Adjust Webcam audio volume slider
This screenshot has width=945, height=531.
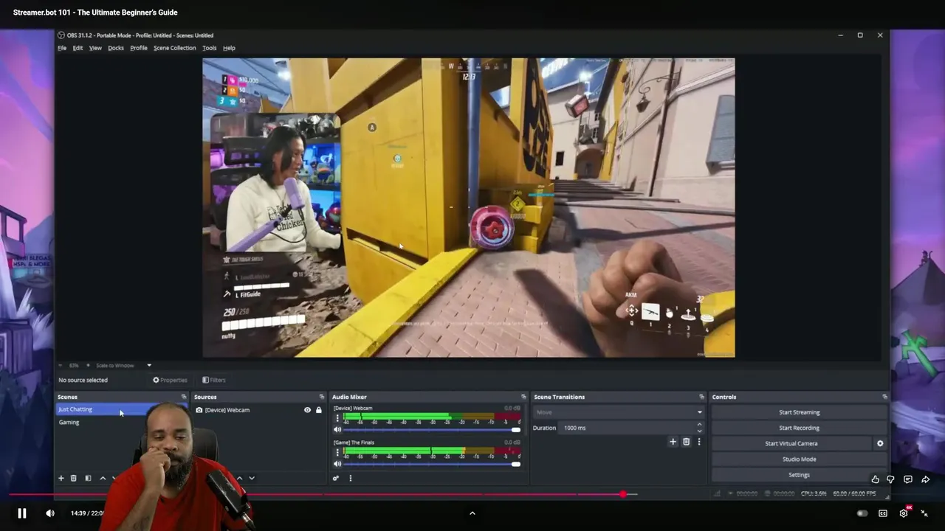tap(432, 429)
